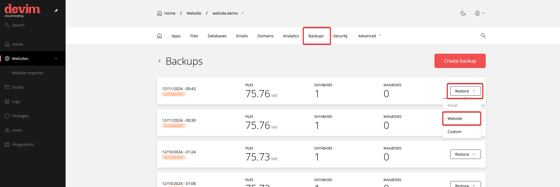Screen dimensions: 560x187
Task: Open Website importer in the sidebar
Action: click(27, 73)
